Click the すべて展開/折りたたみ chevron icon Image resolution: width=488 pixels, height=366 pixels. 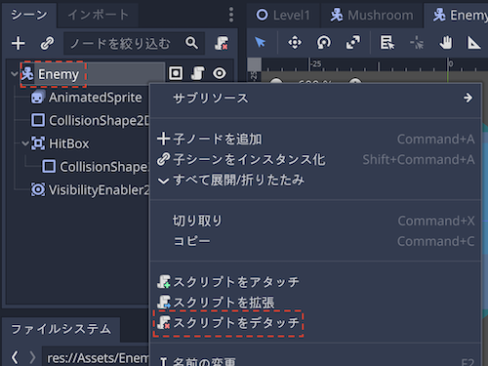163,181
